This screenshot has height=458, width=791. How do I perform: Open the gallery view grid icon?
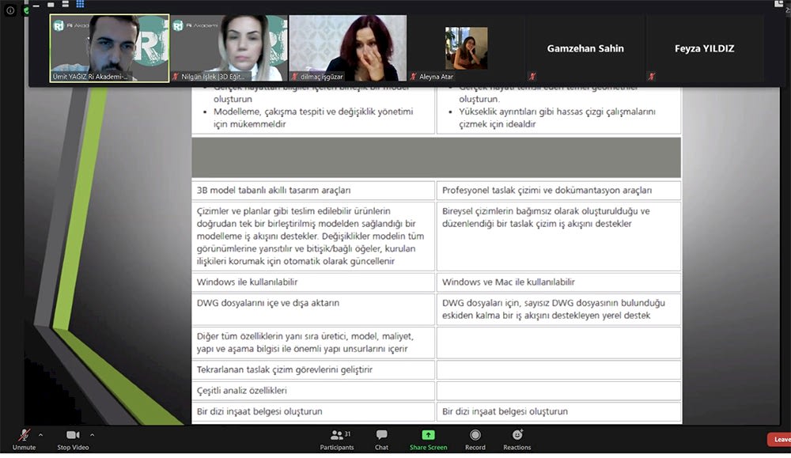[80, 4]
